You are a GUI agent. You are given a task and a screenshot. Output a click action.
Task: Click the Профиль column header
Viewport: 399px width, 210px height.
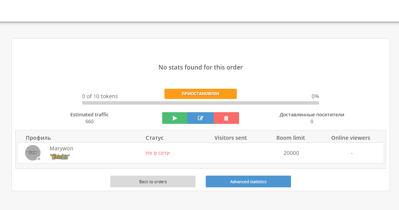pos(38,138)
